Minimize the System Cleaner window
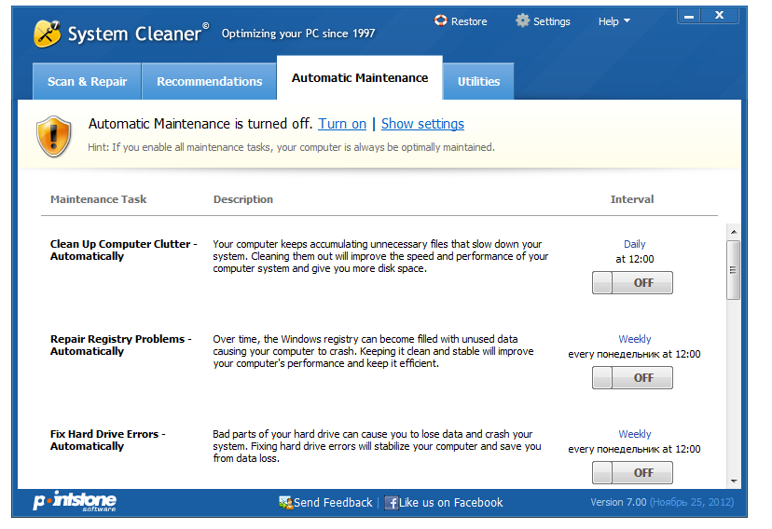 point(689,16)
